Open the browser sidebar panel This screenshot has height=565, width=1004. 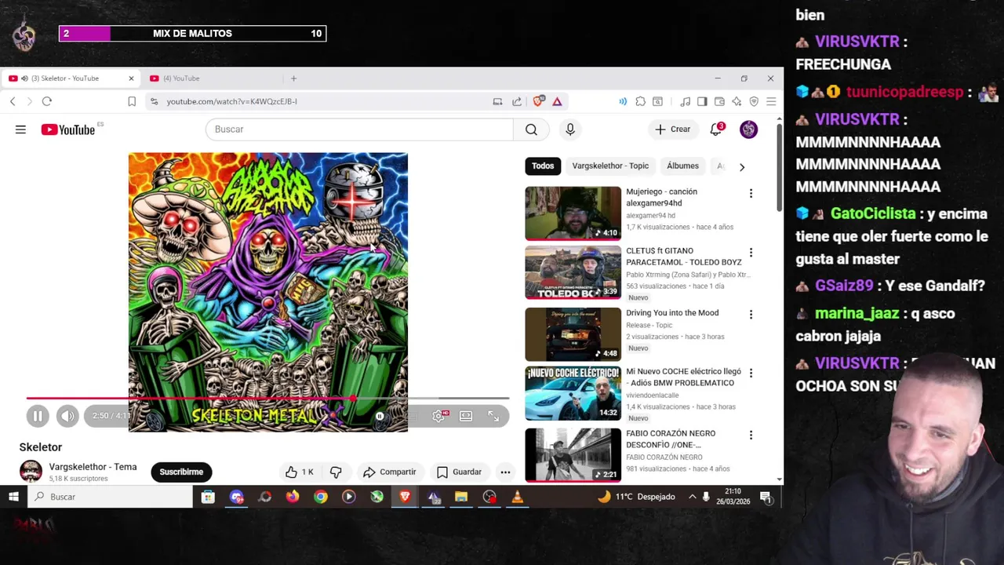pos(702,101)
